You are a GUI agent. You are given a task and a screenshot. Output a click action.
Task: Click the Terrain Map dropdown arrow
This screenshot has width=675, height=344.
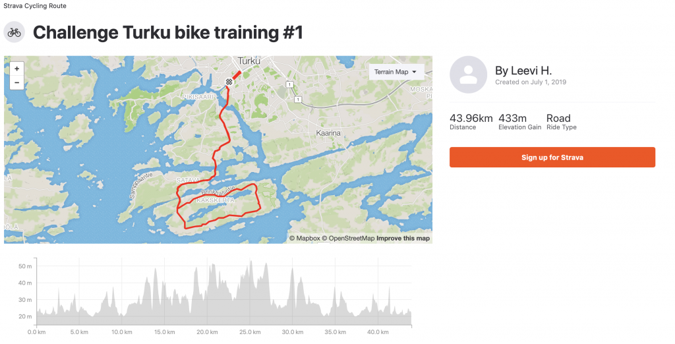click(x=414, y=72)
